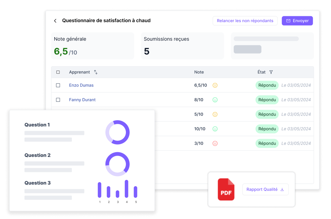The width and height of the screenshot is (331, 219).
Task: Click the Note column header
Action: (199, 72)
